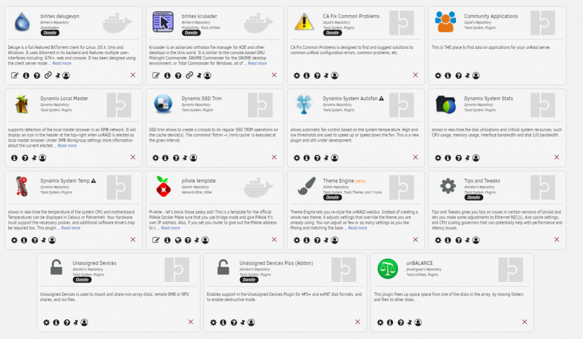Remove the Unassigned Devices plugin
The width and height of the screenshot is (583, 339).
(191, 322)
